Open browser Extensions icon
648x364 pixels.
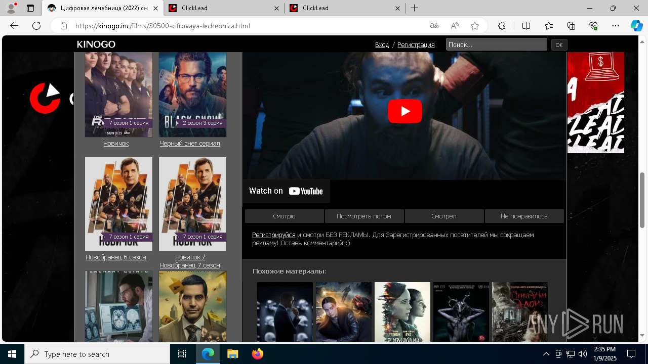[x=502, y=26]
